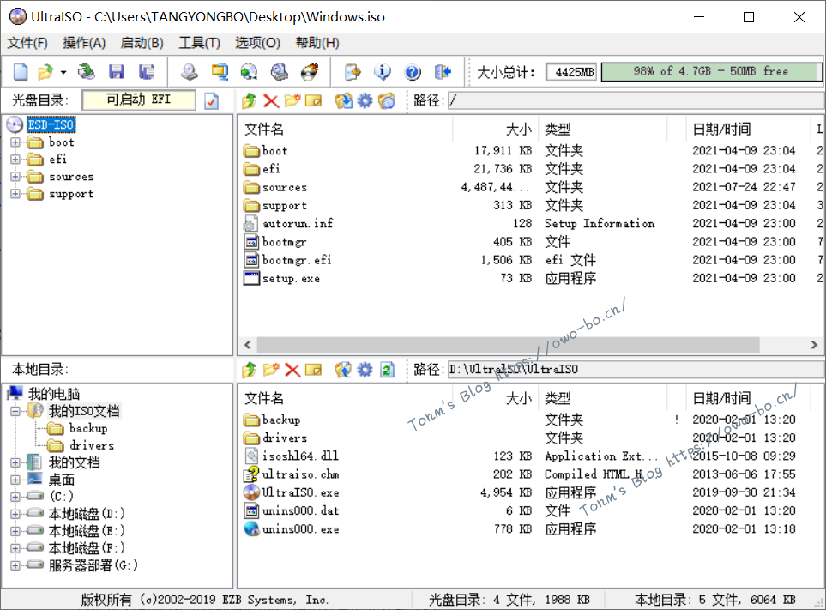Collapse the 我的ISO文档 tree node
The width and height of the screenshot is (826, 610).
(15, 411)
